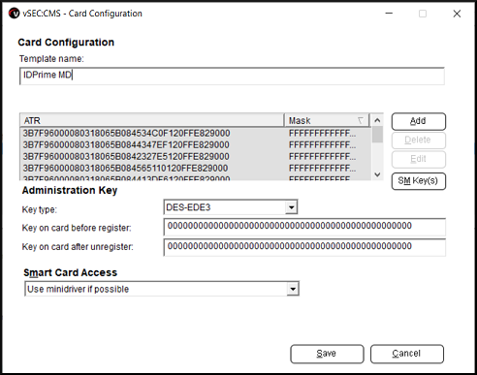The height and width of the screenshot is (375, 477).
Task: Sort by the Mask column header
Action: click(x=327, y=120)
